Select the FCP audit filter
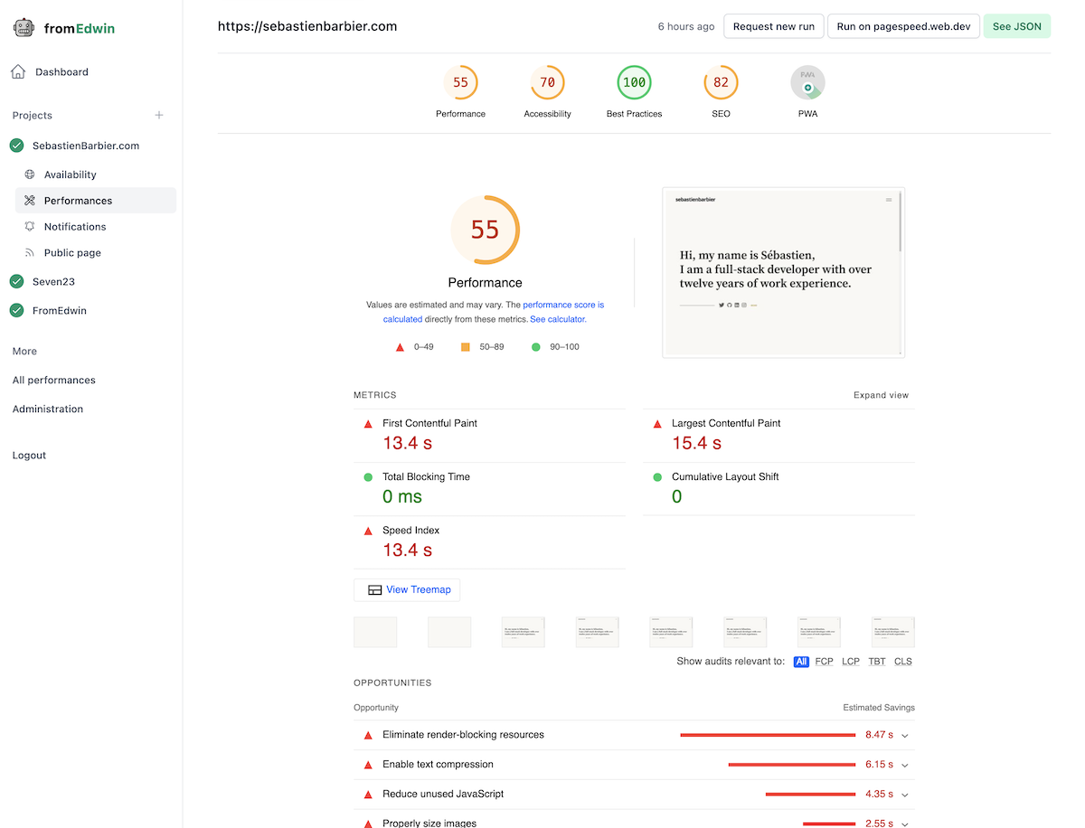Image resolution: width=1085 pixels, height=828 pixels. pyautogui.click(x=824, y=662)
